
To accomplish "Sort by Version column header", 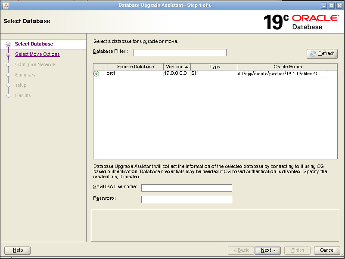I will click(177, 67).
